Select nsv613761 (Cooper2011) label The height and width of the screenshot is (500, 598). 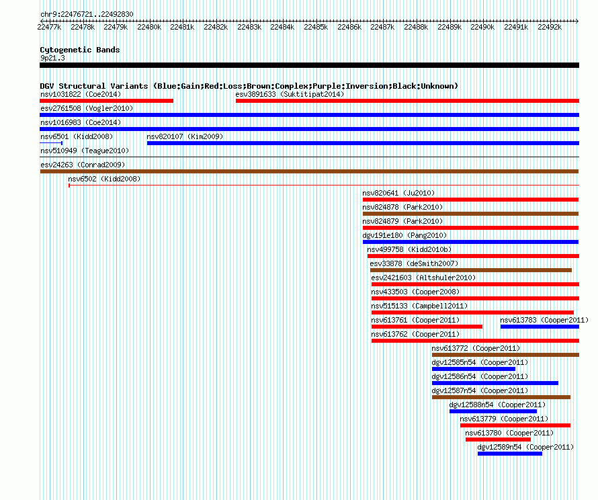(415, 320)
